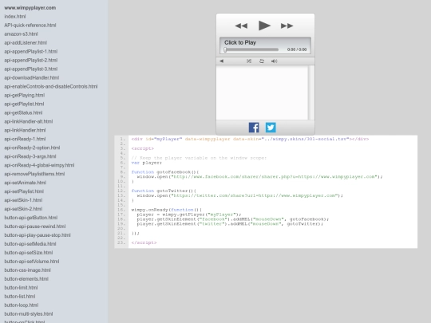Open api-linkHandler.html
431x323 pixels.
point(25,130)
